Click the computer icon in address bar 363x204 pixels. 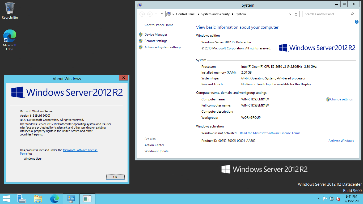click(168, 14)
